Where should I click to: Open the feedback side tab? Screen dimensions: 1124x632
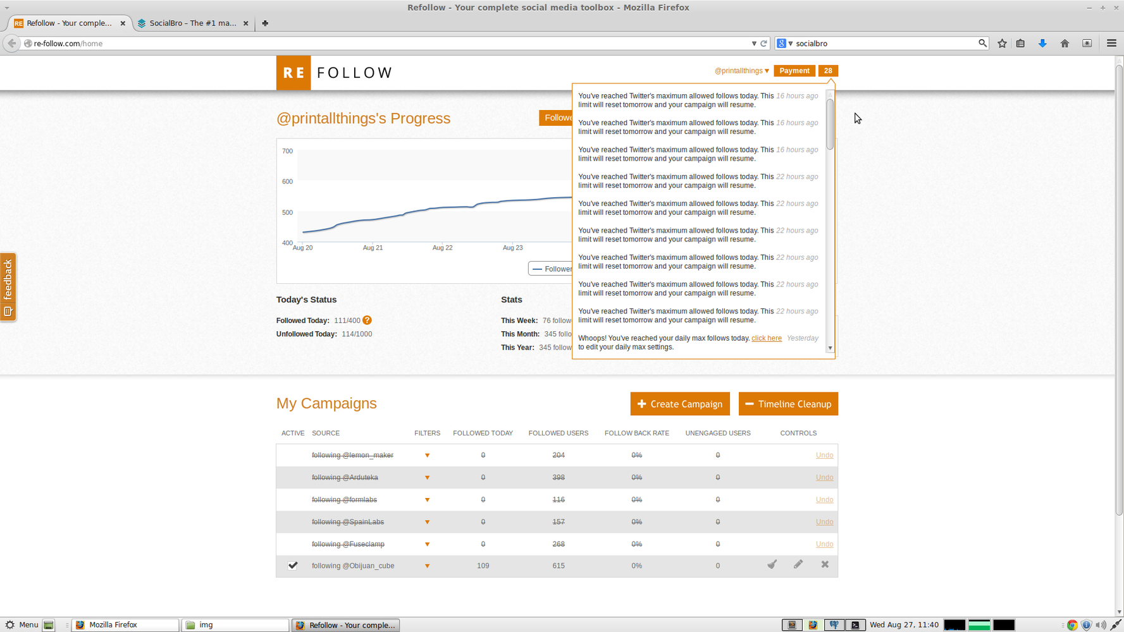click(8, 288)
